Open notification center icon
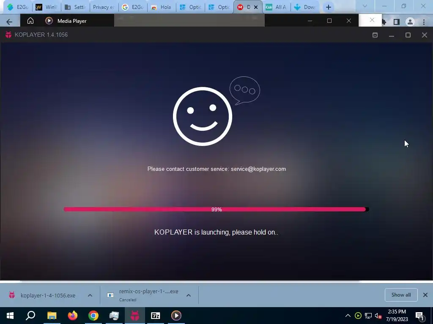Viewport: 433px width, 324px height. coord(419,316)
